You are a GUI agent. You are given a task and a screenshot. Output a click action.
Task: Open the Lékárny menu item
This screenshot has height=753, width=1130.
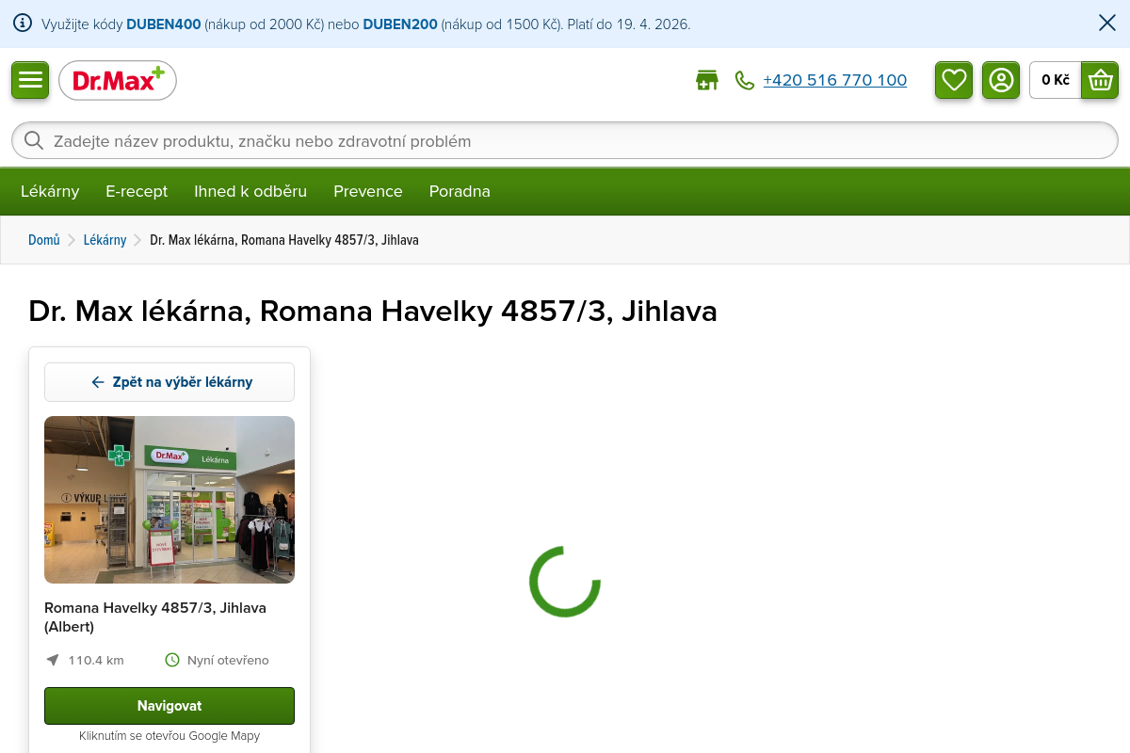pyautogui.click(x=50, y=191)
